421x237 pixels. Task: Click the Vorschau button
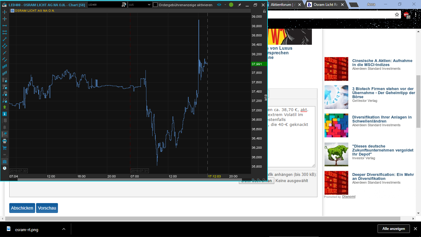point(47,208)
